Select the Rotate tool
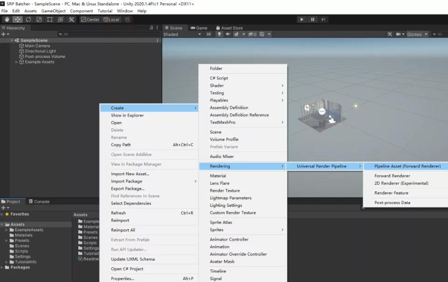The image size is (448, 282). coord(28,20)
